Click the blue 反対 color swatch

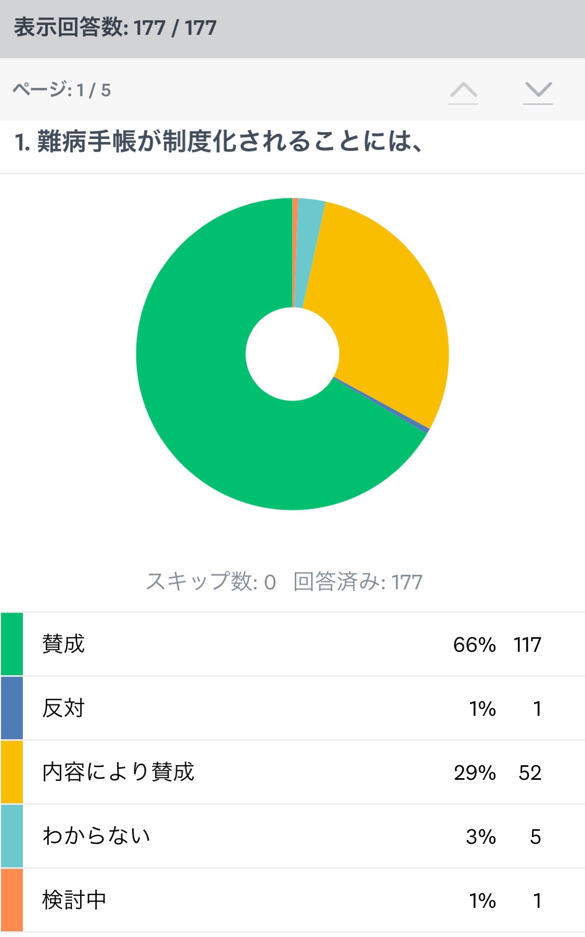pos(12,708)
